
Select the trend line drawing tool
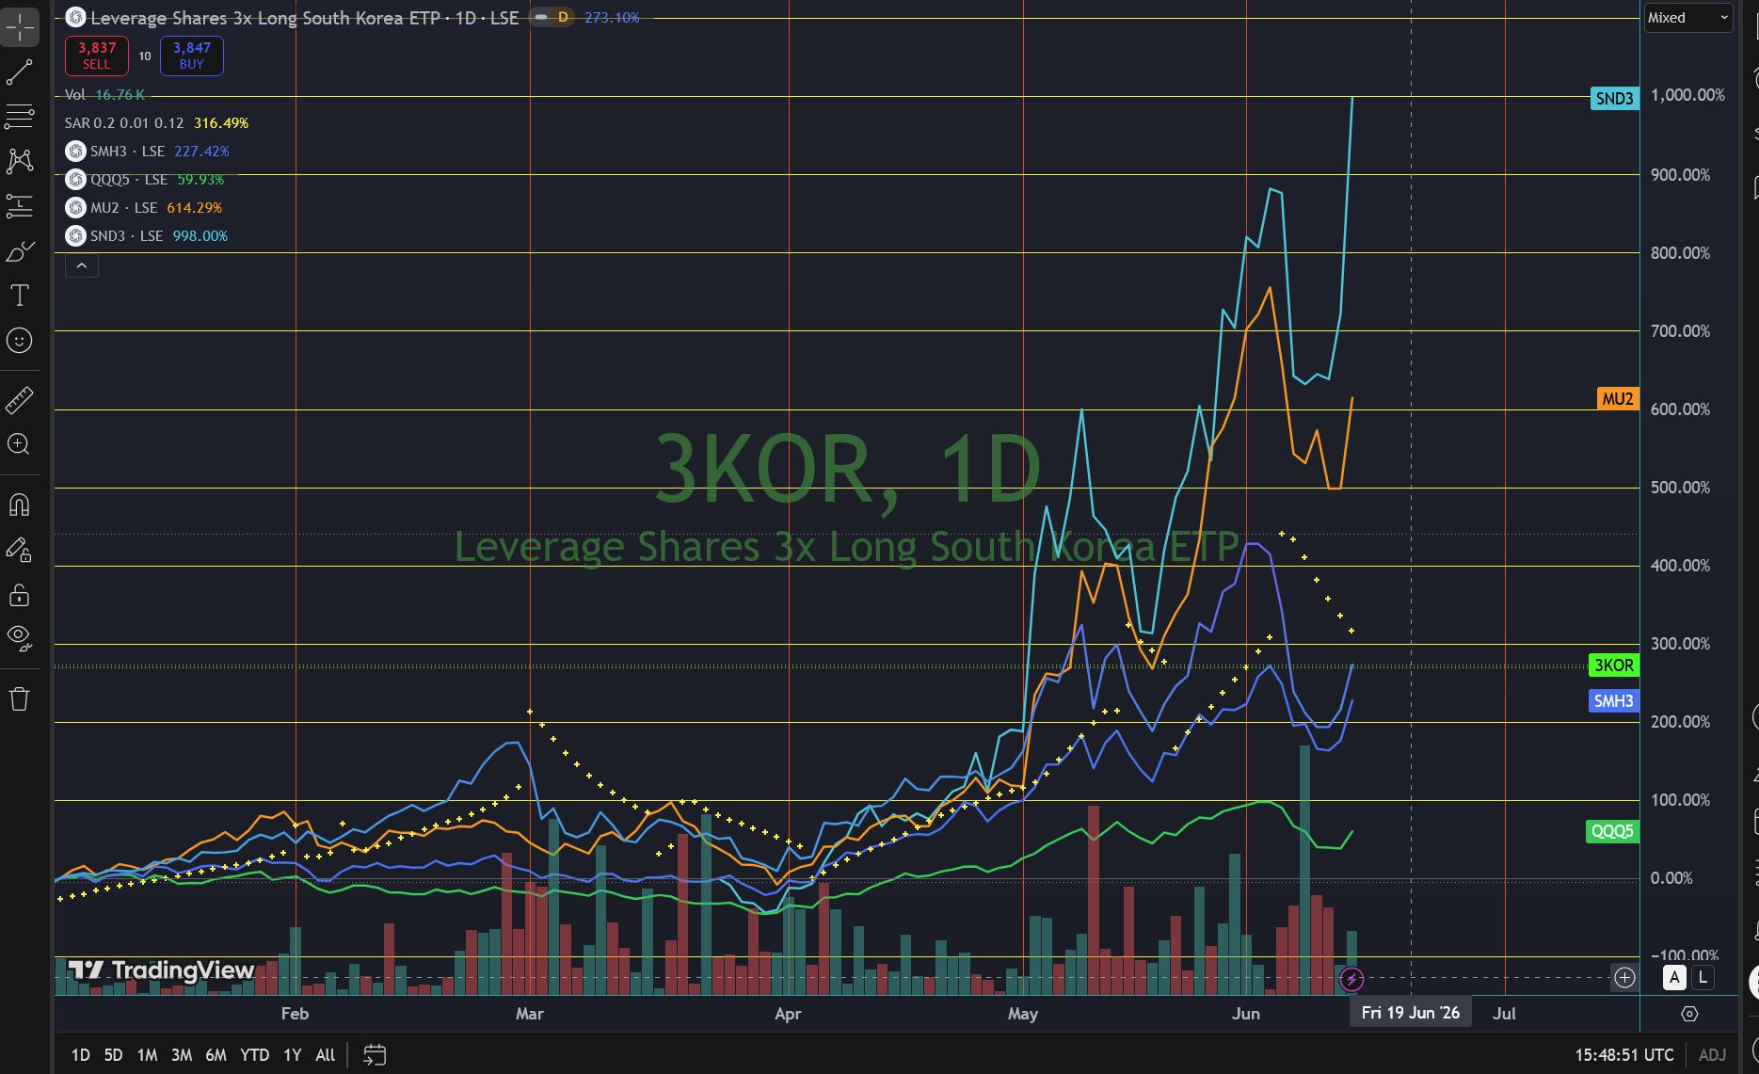(20, 72)
